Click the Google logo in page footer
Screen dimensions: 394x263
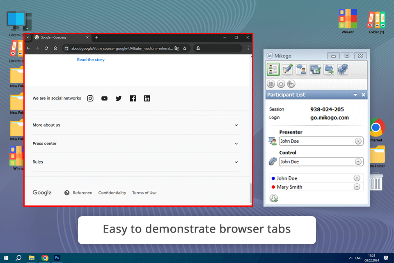click(42, 193)
